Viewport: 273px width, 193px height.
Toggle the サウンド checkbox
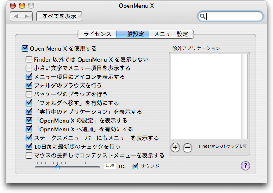click(x=135, y=166)
